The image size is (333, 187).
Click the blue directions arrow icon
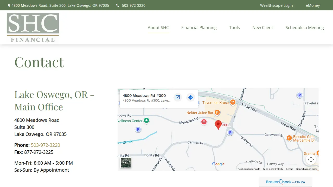point(191,97)
